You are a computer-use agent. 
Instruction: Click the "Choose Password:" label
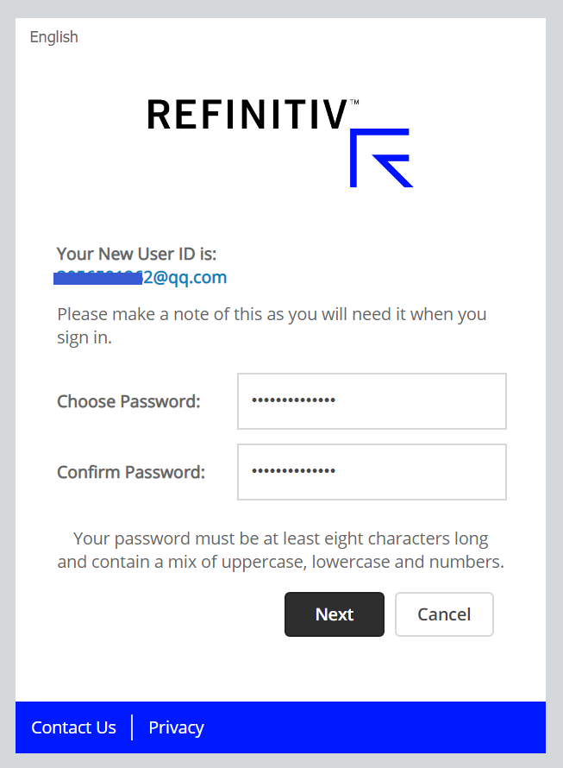point(128,401)
